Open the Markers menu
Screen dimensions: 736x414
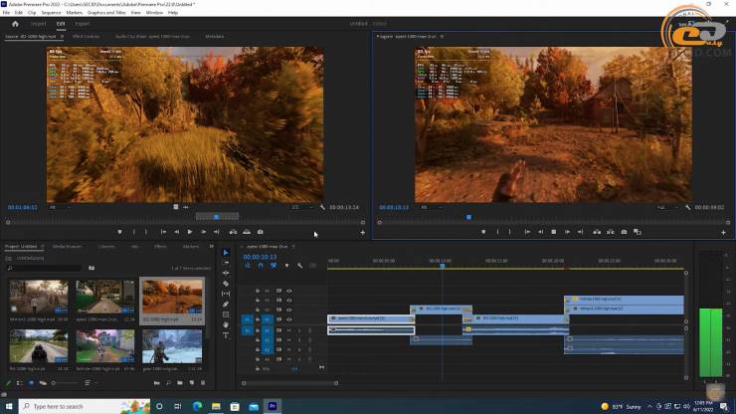click(75, 13)
